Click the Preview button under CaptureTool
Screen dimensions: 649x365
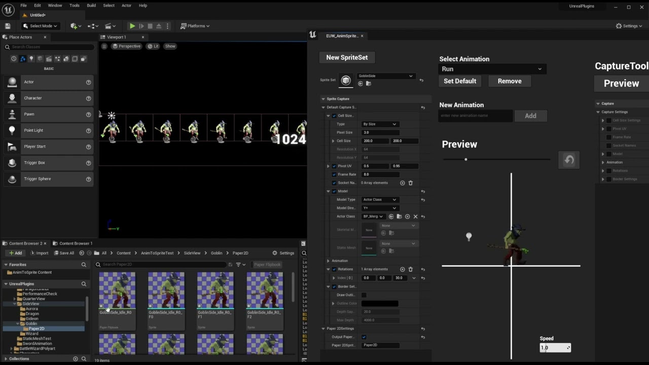[621, 84]
